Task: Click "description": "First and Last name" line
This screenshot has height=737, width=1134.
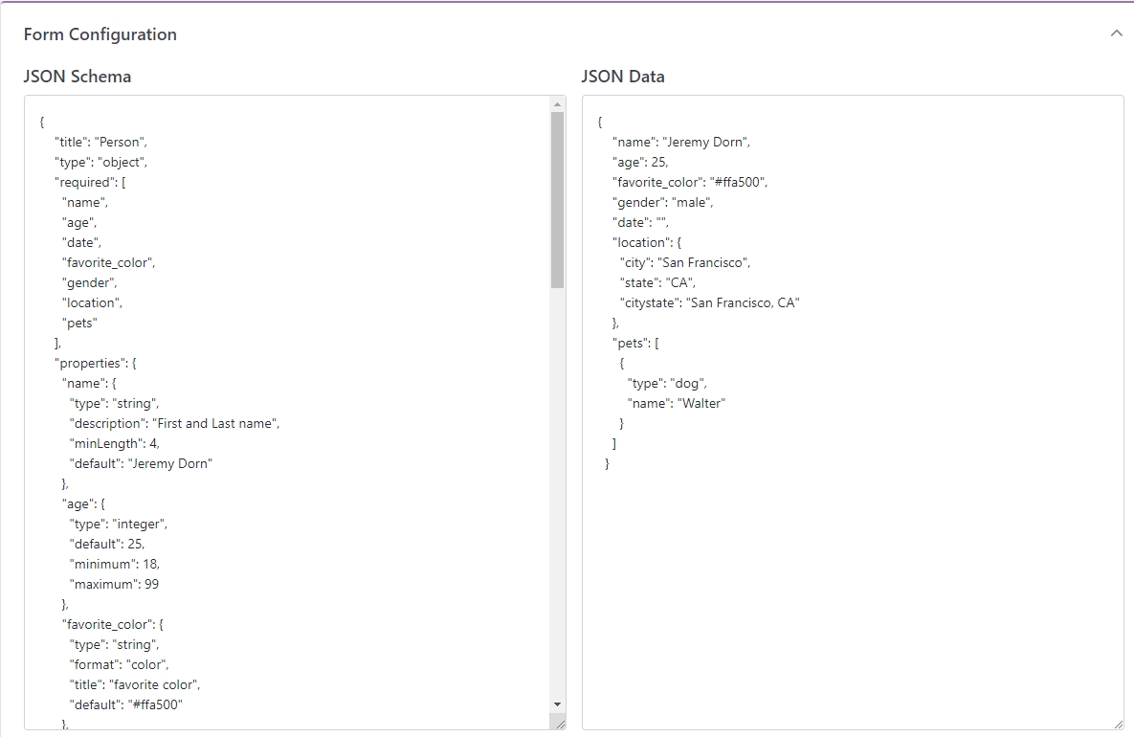Action: (x=174, y=424)
